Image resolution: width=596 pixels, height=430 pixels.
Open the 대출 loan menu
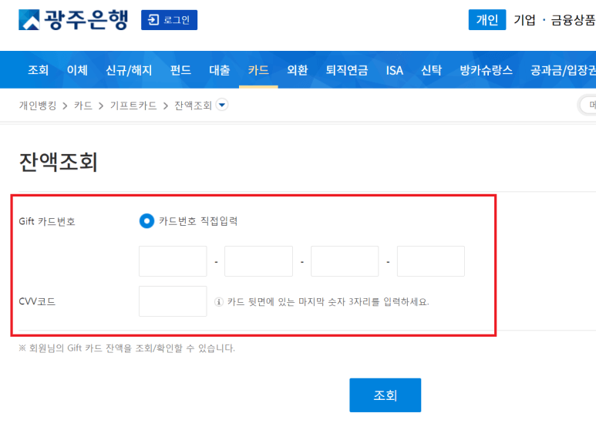[219, 70]
